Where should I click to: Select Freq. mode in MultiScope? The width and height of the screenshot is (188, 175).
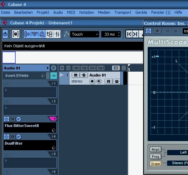156,157
